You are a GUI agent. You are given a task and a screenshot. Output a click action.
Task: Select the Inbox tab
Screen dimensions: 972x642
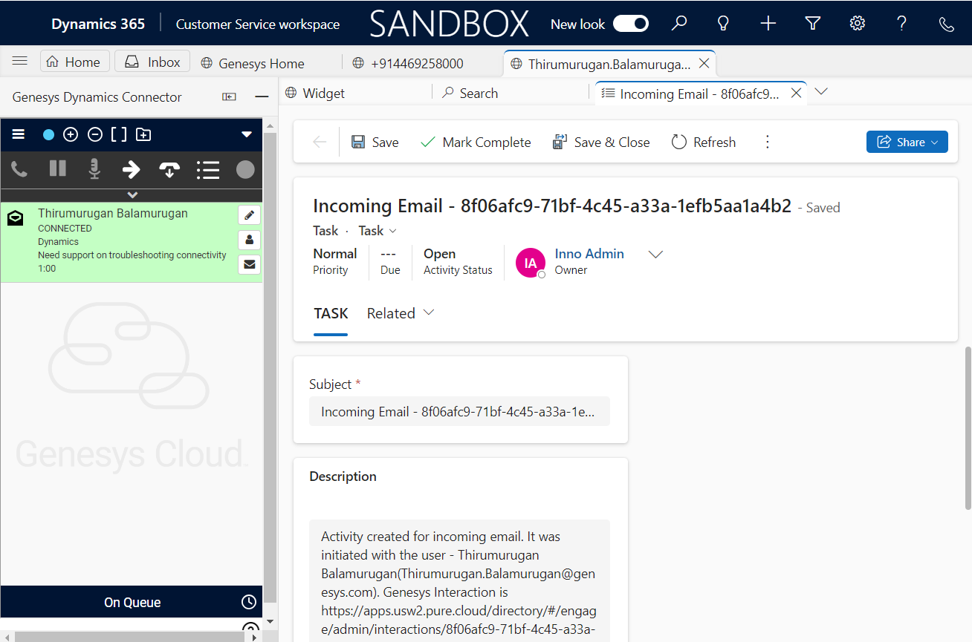coord(152,61)
